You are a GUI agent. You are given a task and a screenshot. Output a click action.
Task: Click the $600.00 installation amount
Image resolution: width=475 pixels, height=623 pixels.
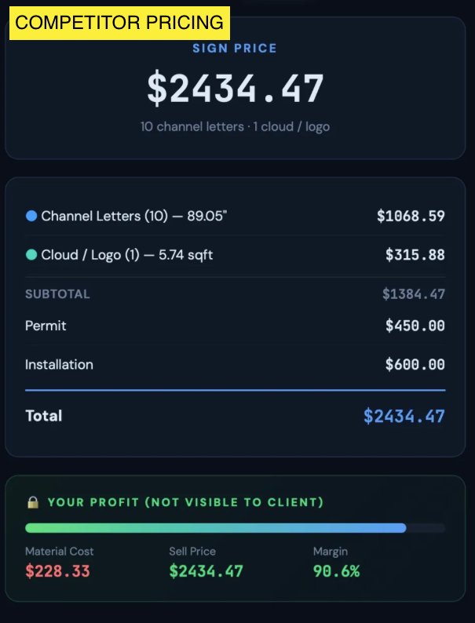click(x=415, y=365)
